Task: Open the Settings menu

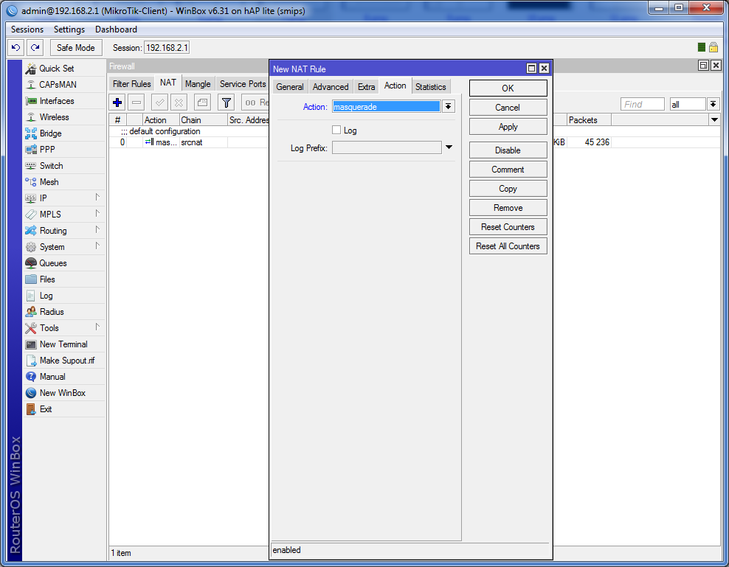Action: 69,29
